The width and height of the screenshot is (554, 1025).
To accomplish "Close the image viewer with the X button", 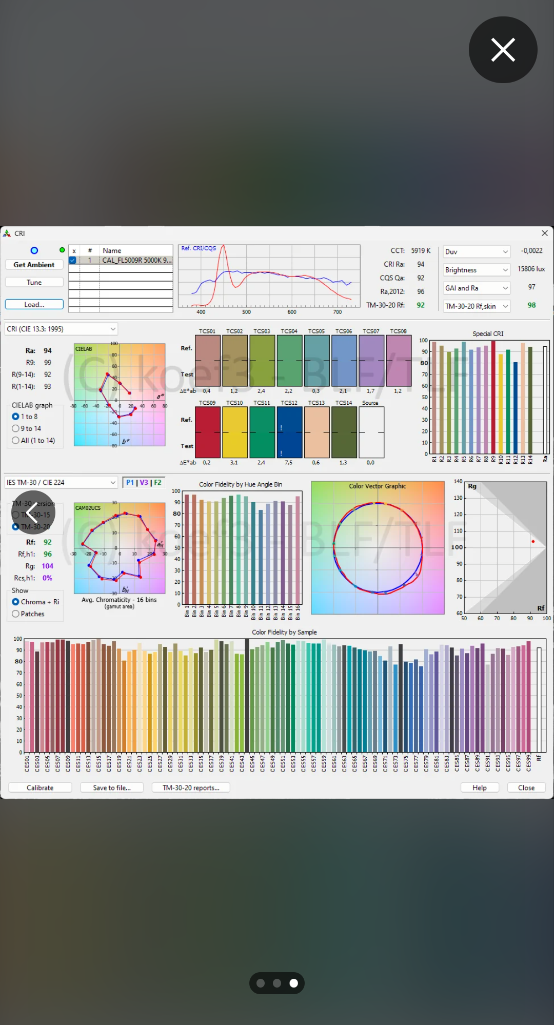I will coord(503,50).
